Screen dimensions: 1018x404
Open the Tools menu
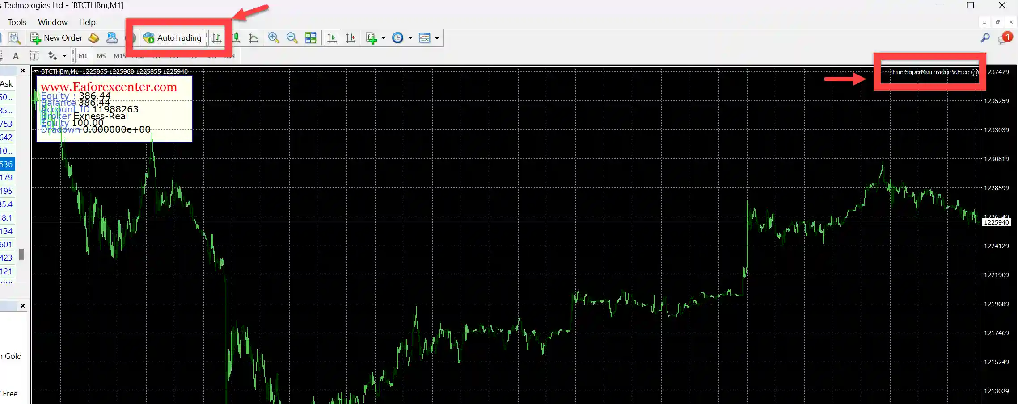pyautogui.click(x=17, y=22)
